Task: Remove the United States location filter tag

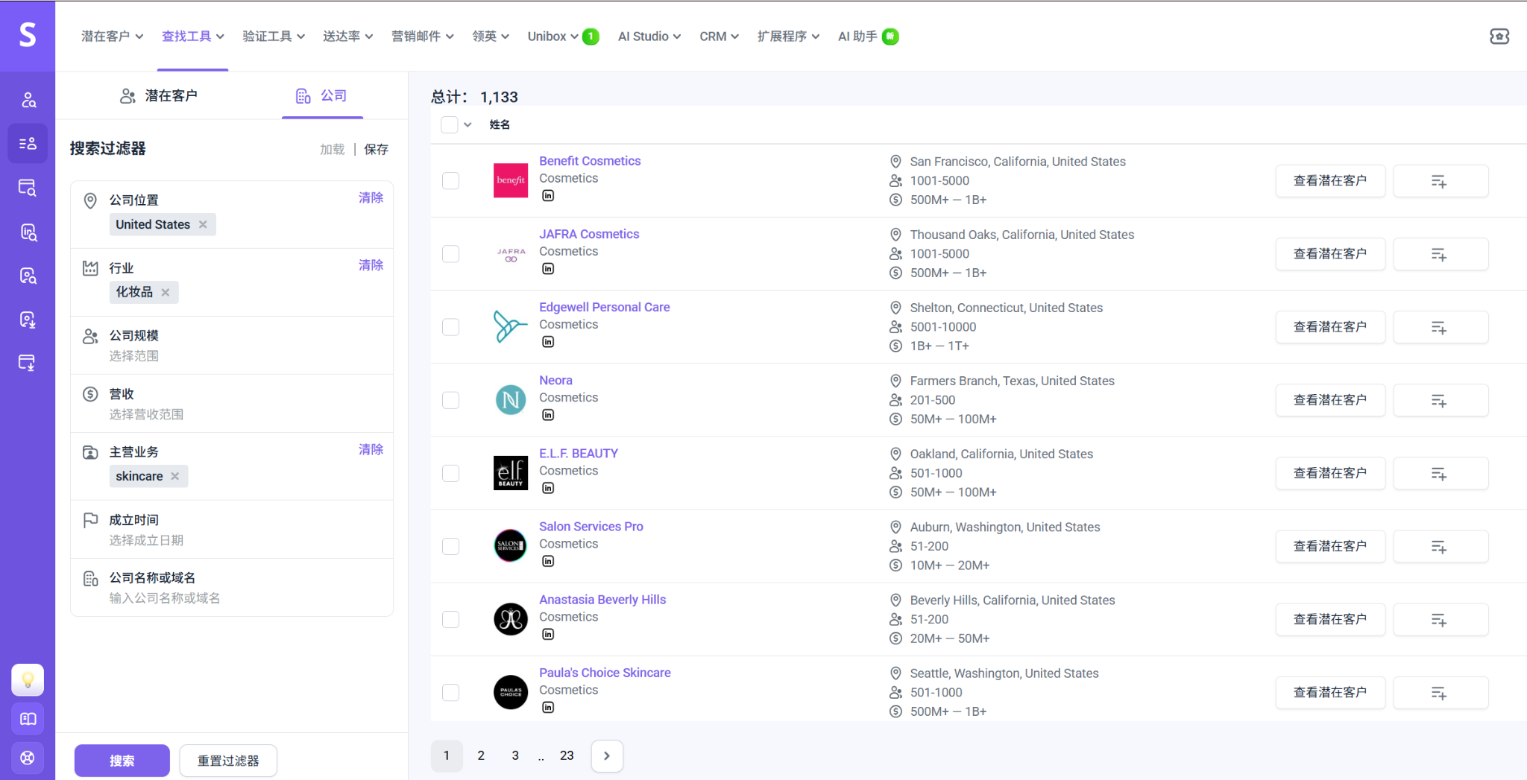Action: tap(203, 224)
